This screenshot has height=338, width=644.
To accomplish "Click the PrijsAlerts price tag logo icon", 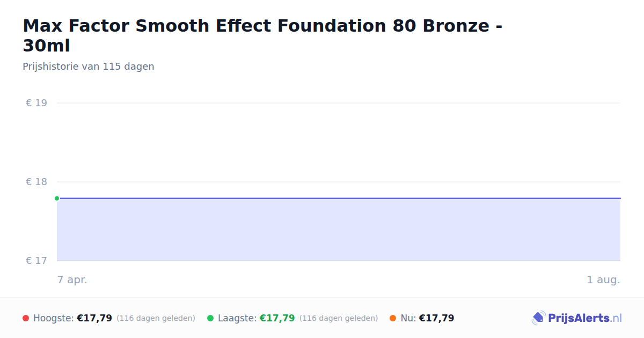I will pyautogui.click(x=538, y=318).
